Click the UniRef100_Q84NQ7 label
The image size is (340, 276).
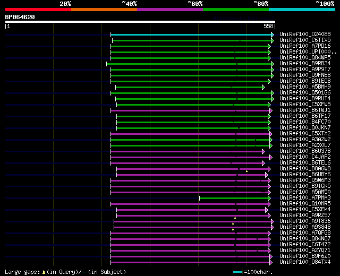[x=305, y=239]
